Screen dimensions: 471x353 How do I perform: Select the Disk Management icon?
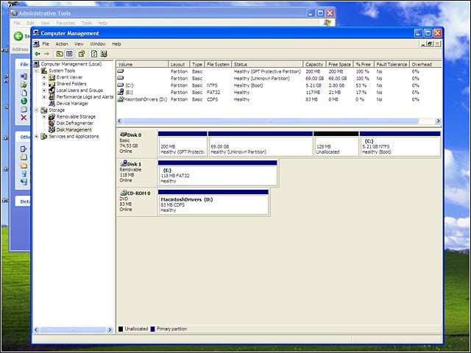pos(52,129)
